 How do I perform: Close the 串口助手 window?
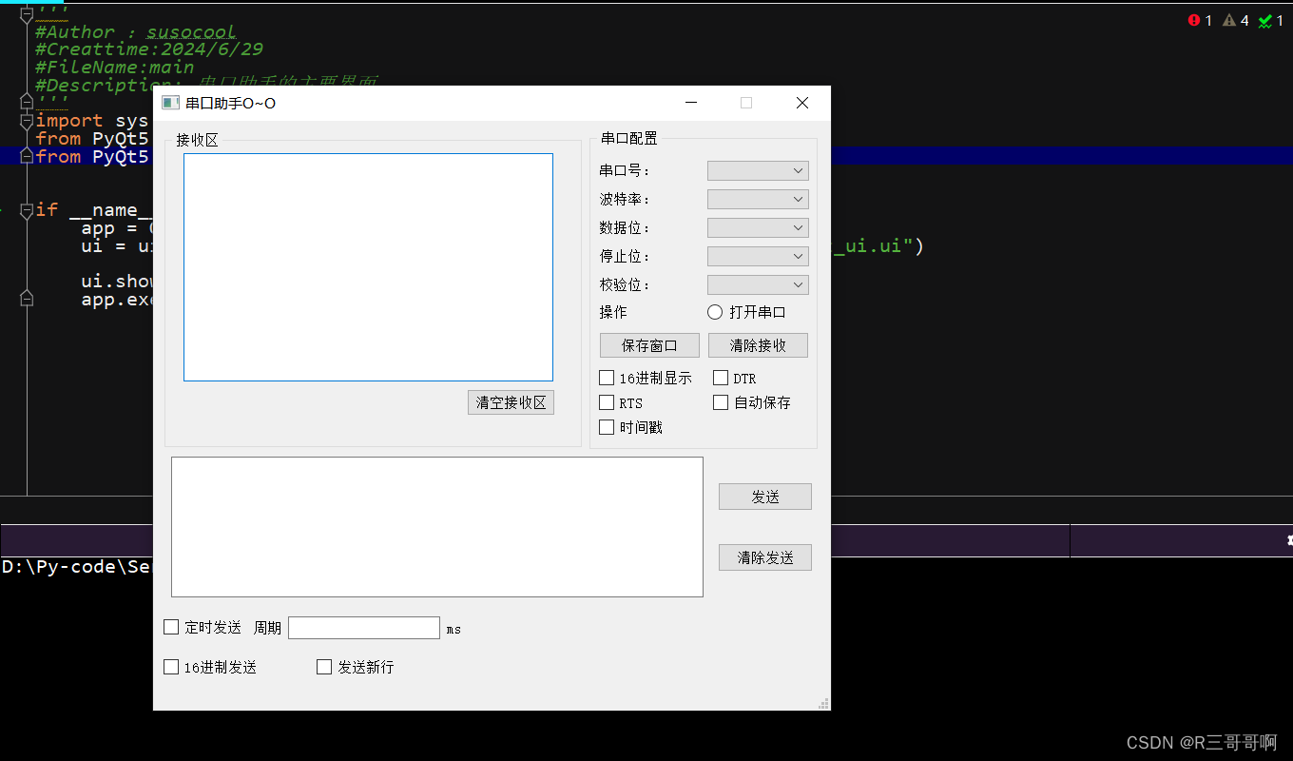[802, 103]
